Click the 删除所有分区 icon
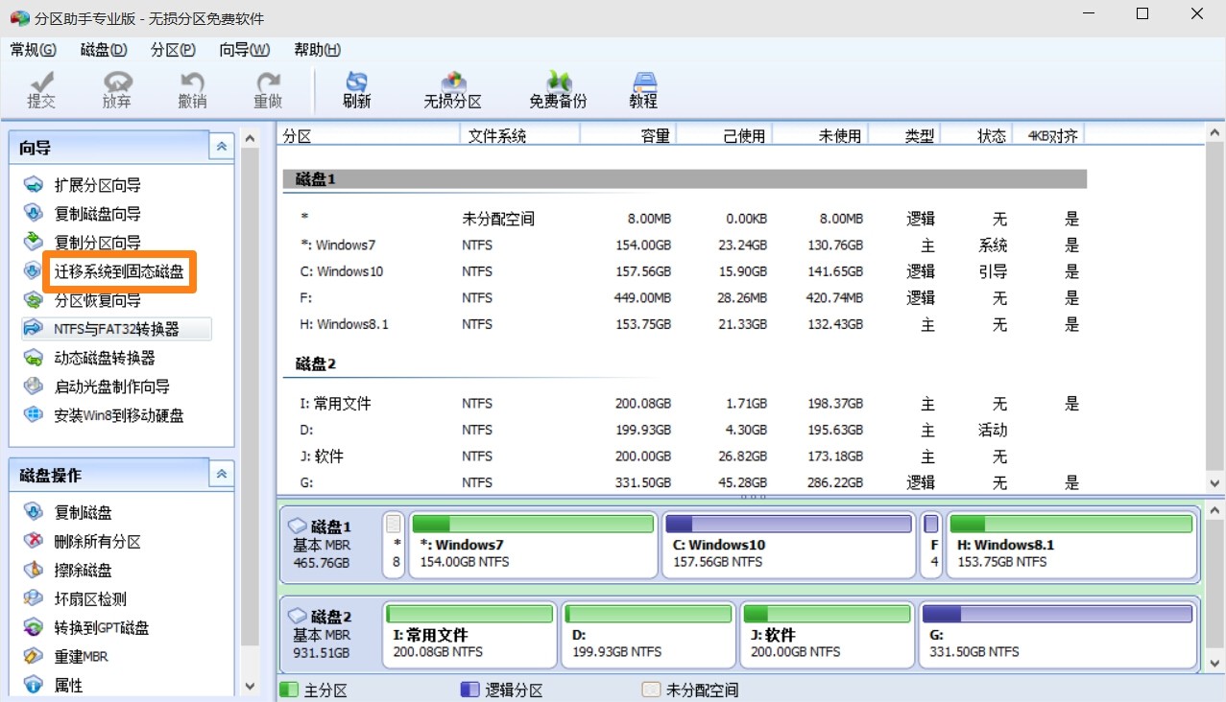Image resolution: width=1226 pixels, height=702 pixels. point(34,541)
